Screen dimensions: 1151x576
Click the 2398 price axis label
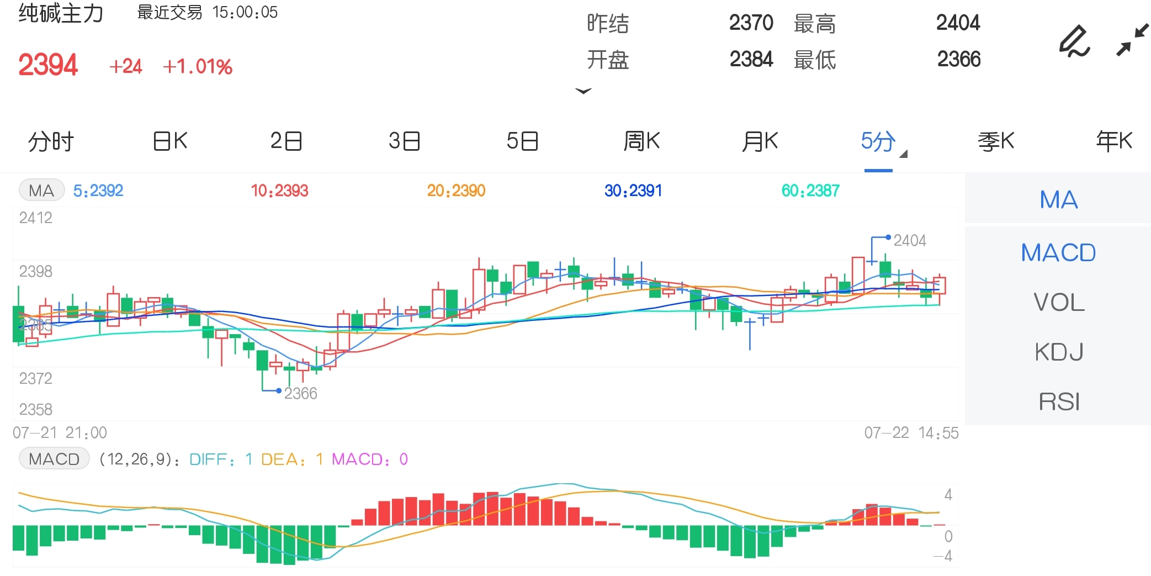[x=36, y=271]
